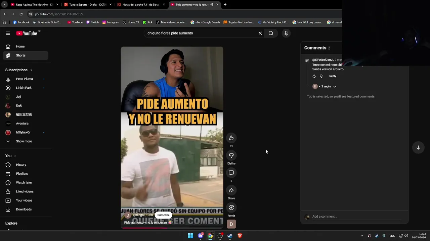Open Playlists in the sidebar
The width and height of the screenshot is (430, 241).
[x=26, y=174]
